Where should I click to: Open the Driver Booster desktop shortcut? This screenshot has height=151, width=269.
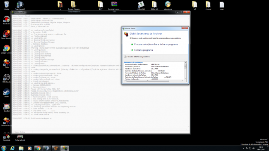pyautogui.click(x=7, y=35)
